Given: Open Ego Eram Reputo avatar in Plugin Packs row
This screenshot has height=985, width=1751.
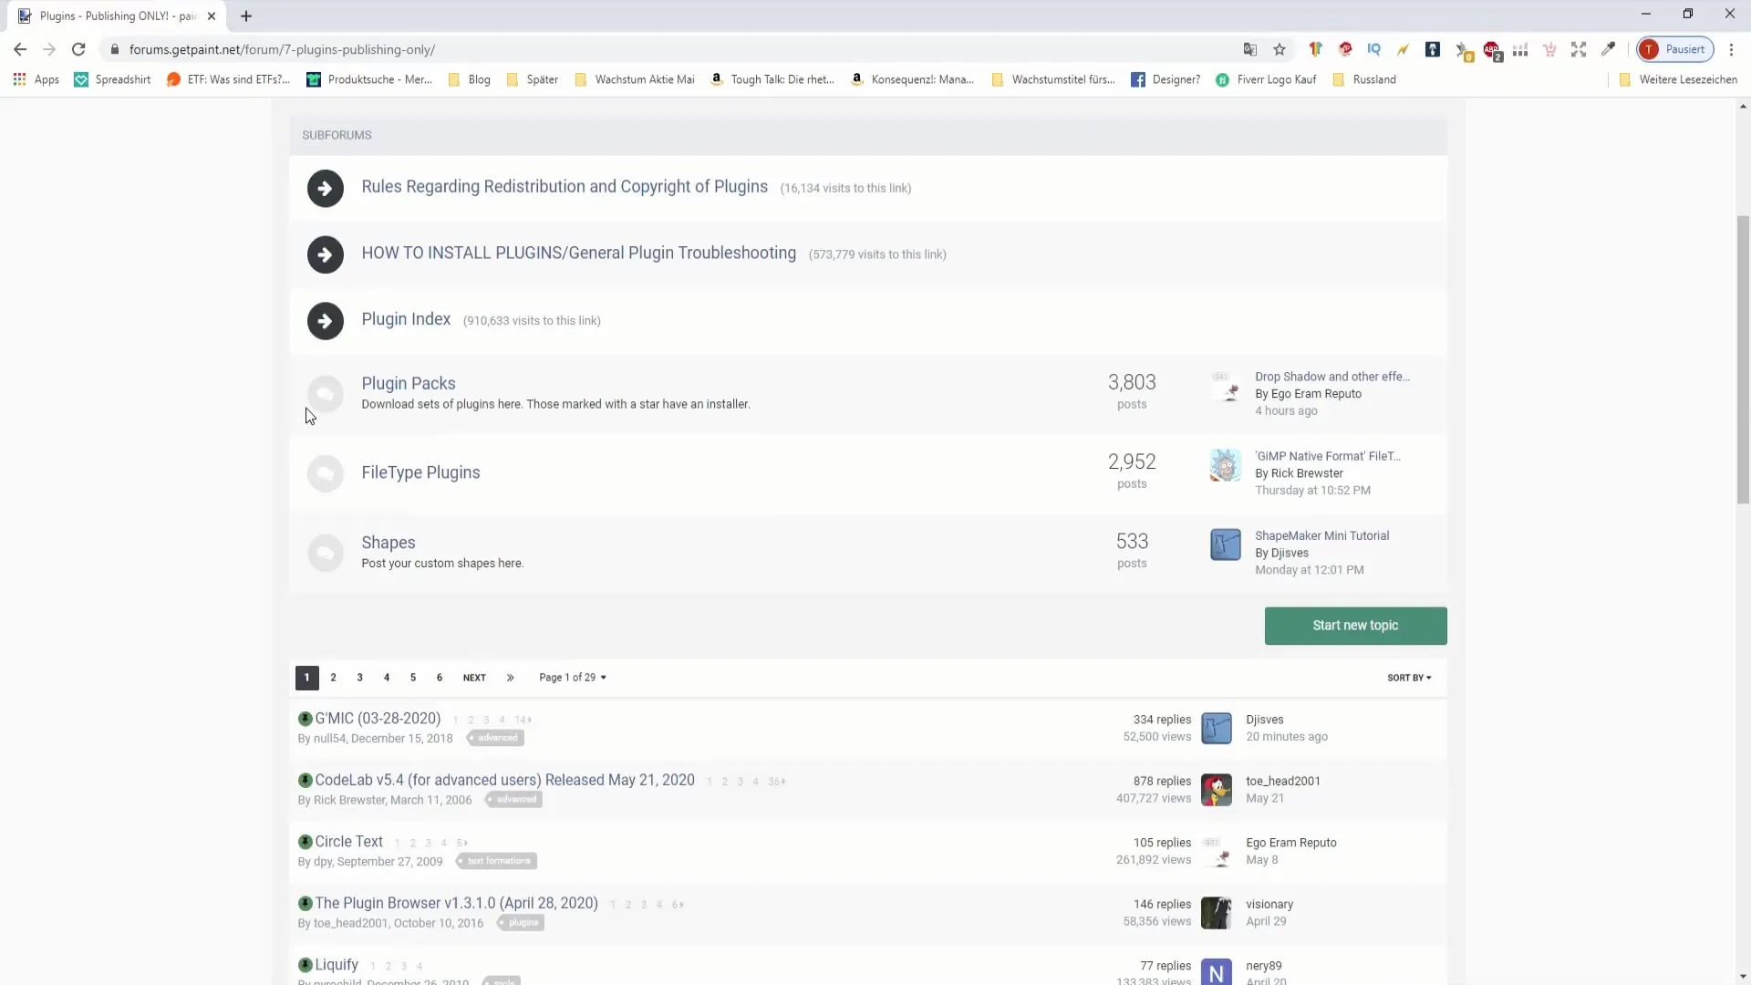Looking at the screenshot, I should tap(1225, 386).
